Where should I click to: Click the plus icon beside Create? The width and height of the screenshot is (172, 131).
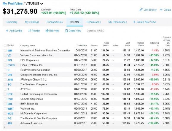(x=161, y=10)
